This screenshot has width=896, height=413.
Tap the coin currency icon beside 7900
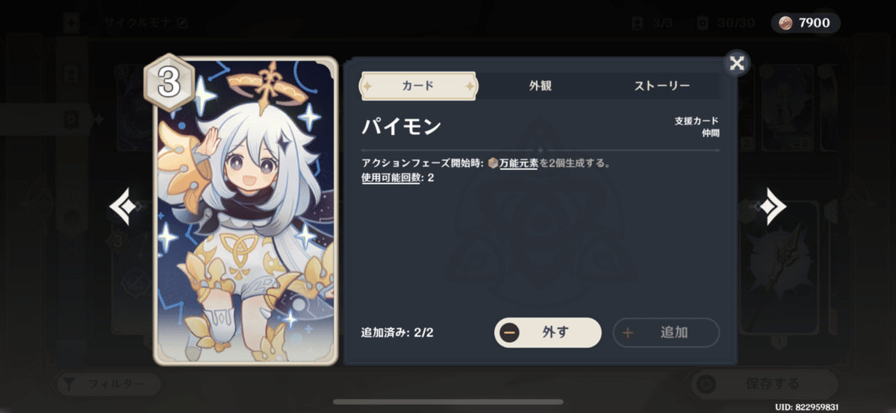pos(784,23)
